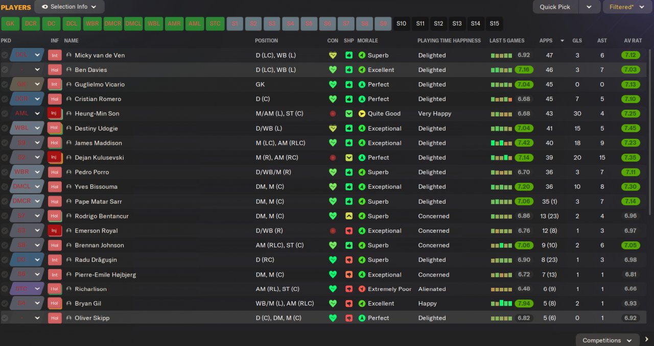Viewport: 654px width, 346px height.
Task: Click Heung-Min Son's injury Inj badge
Action: click(54, 113)
